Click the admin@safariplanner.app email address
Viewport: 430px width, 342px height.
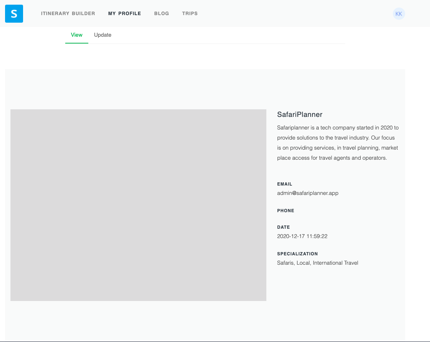click(308, 193)
